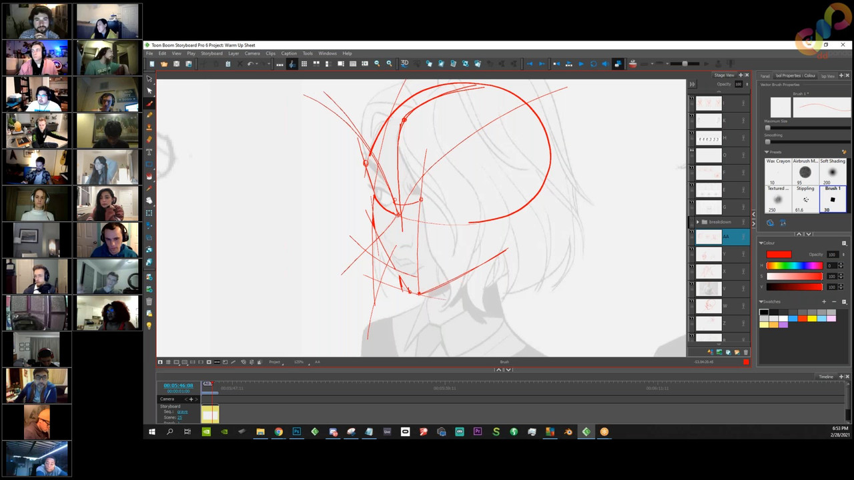Open the Layer menu
This screenshot has width=854, height=480.
pyautogui.click(x=234, y=53)
